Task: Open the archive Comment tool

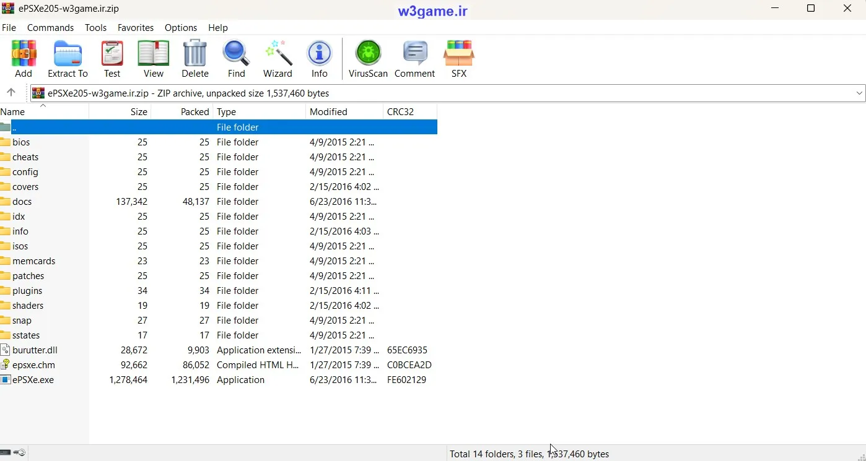Action: coord(414,54)
